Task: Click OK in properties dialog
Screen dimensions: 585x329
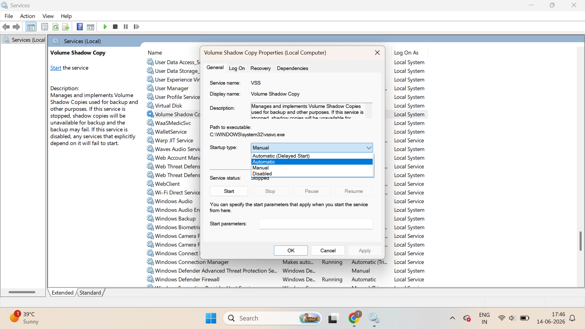Action: pyautogui.click(x=291, y=250)
